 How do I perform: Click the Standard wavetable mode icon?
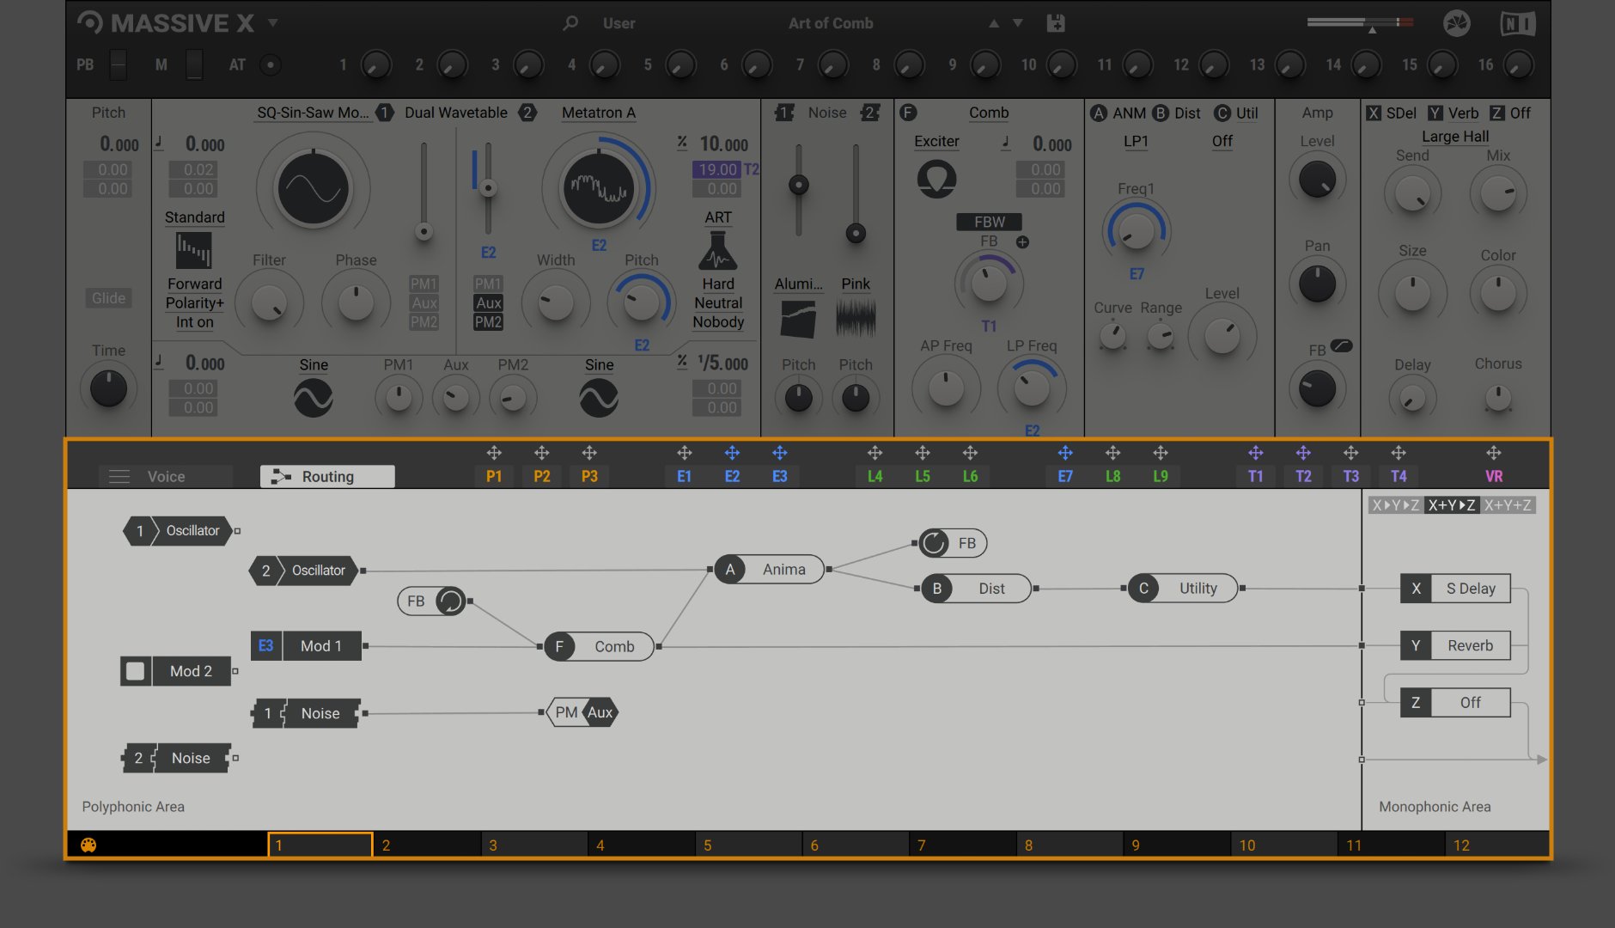coord(194,251)
